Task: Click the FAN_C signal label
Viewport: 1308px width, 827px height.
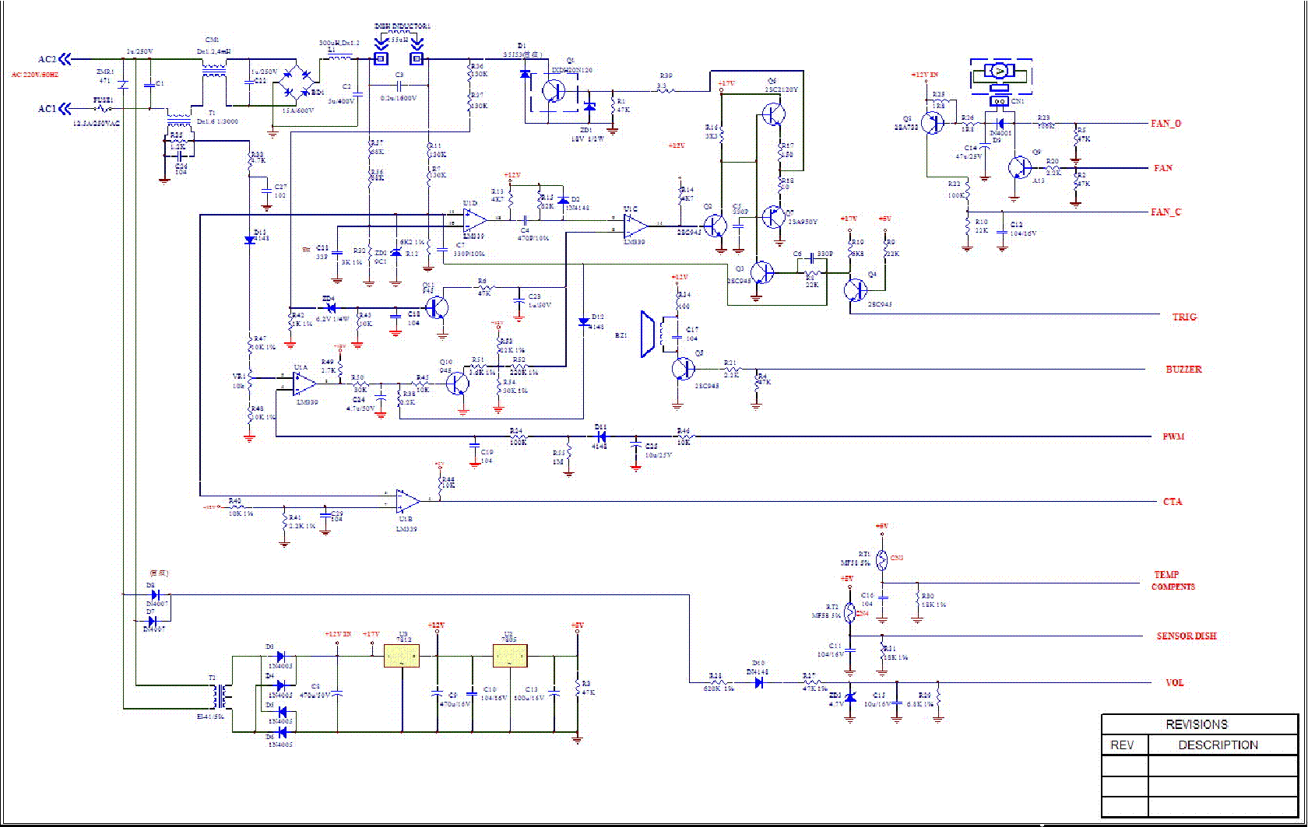Action: (1166, 212)
